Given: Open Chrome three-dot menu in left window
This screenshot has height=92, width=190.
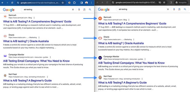Looking at the screenshot, I should (x=91, y=3).
